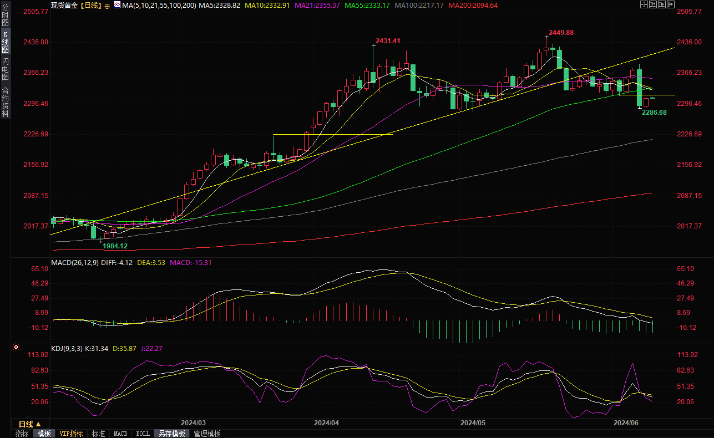
Task: Apply the BOLL template
Action: click(143, 434)
